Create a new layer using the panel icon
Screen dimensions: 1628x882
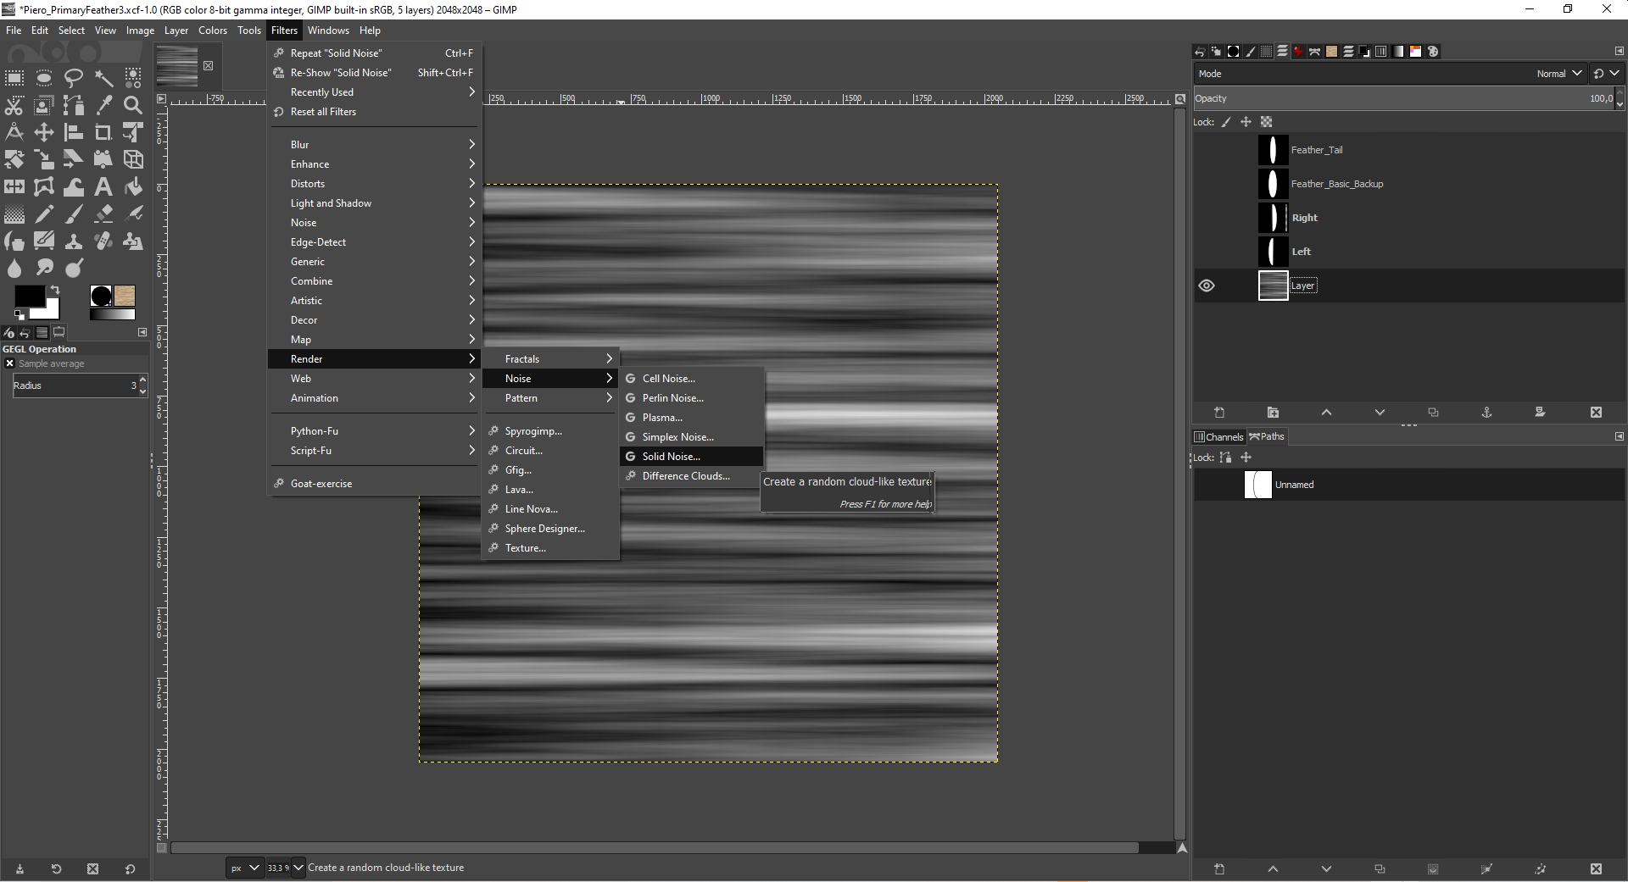(1218, 413)
